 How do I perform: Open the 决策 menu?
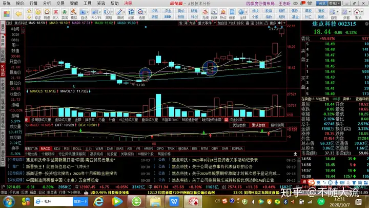point(128,3)
